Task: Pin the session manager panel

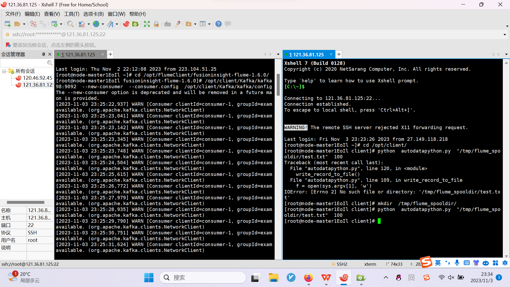Action: point(44,54)
